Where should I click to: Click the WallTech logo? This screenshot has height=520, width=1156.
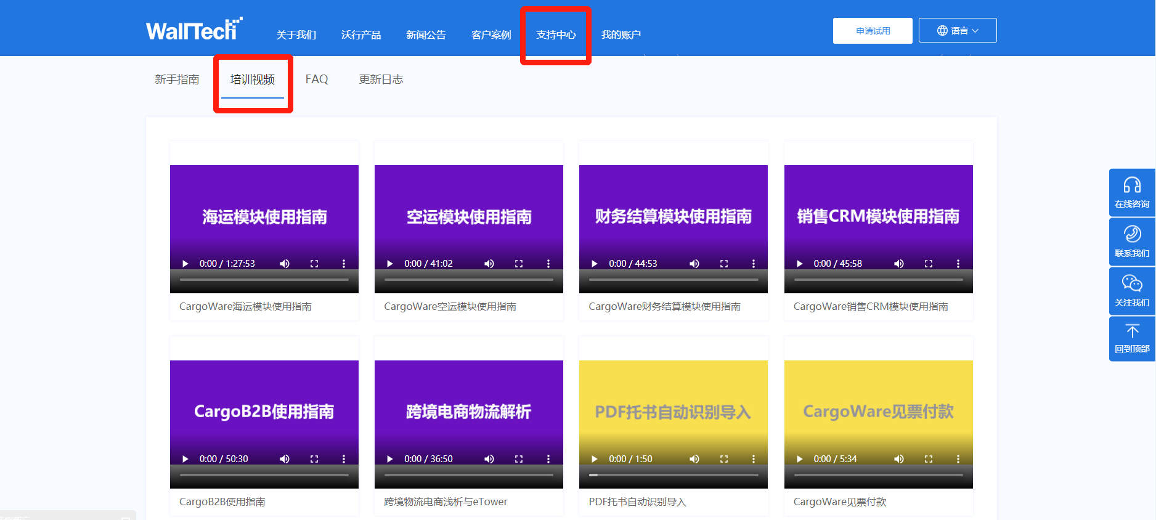point(193,30)
